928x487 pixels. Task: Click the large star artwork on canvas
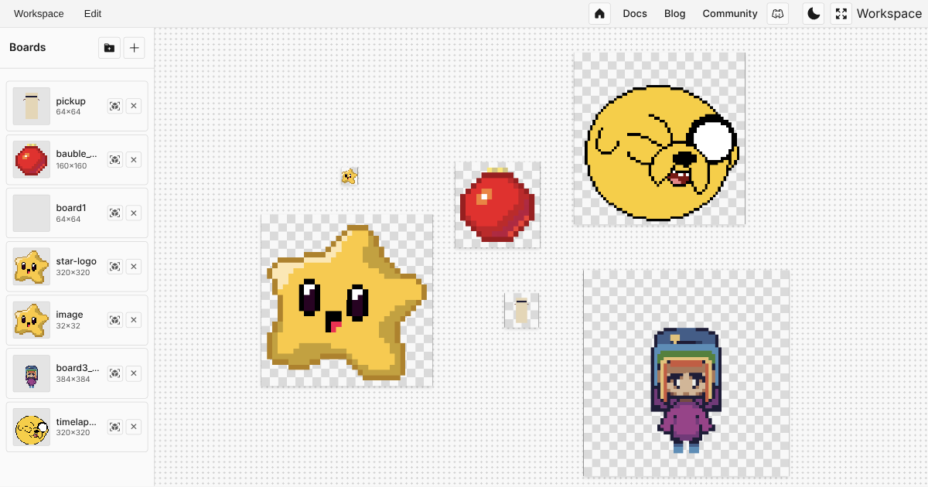click(346, 301)
